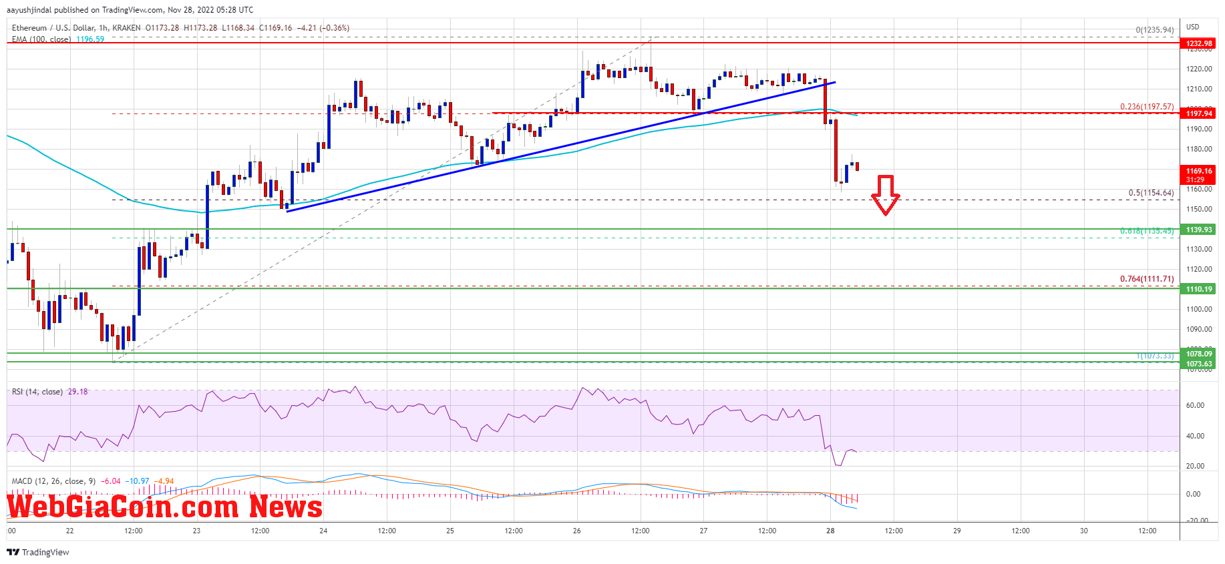The image size is (1225, 564).
Task: Click the published-by header text aayushjindal
Action: pyautogui.click(x=29, y=10)
